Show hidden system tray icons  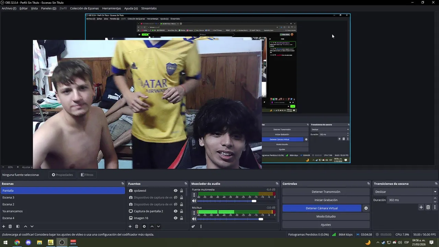[x=378, y=243]
